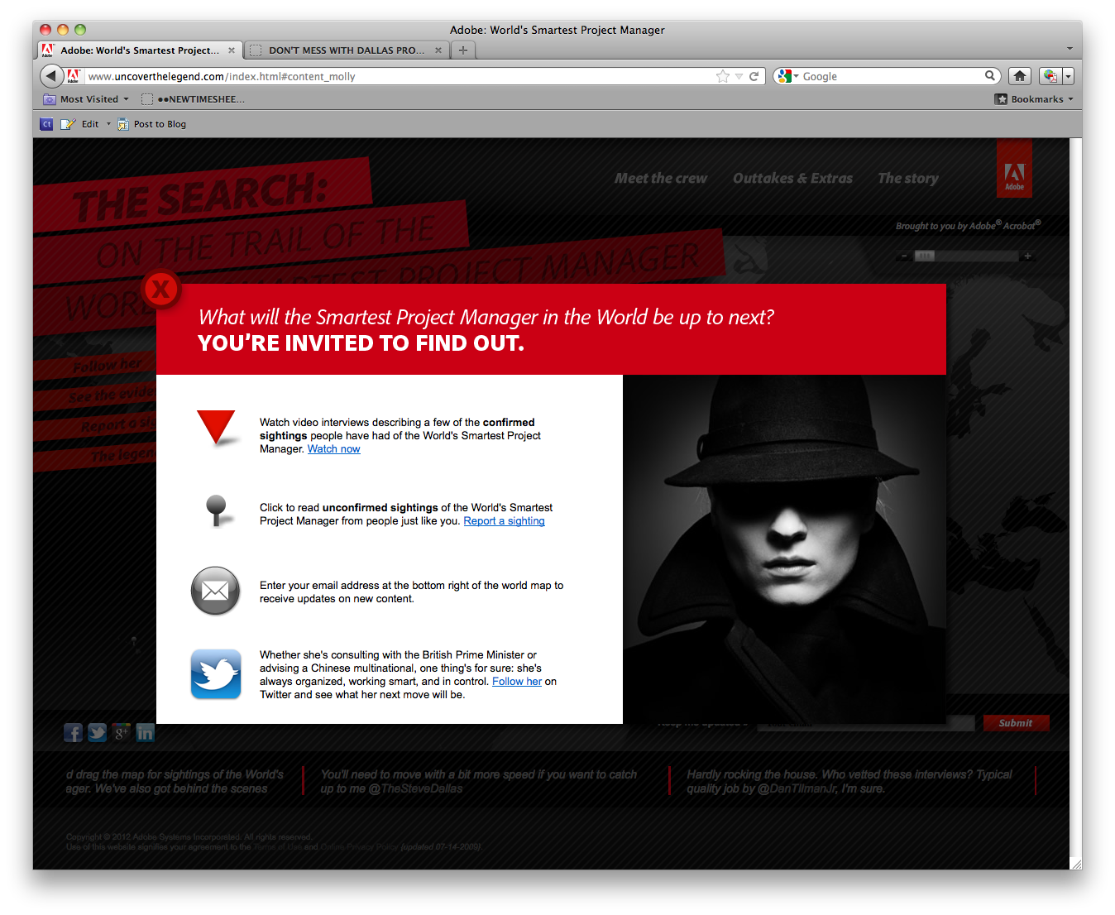Click the Watch now link
Screen dimensions: 1115x915
[x=334, y=449]
